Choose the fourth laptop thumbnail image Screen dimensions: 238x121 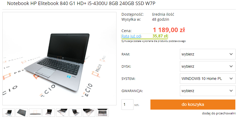tap(49, 113)
